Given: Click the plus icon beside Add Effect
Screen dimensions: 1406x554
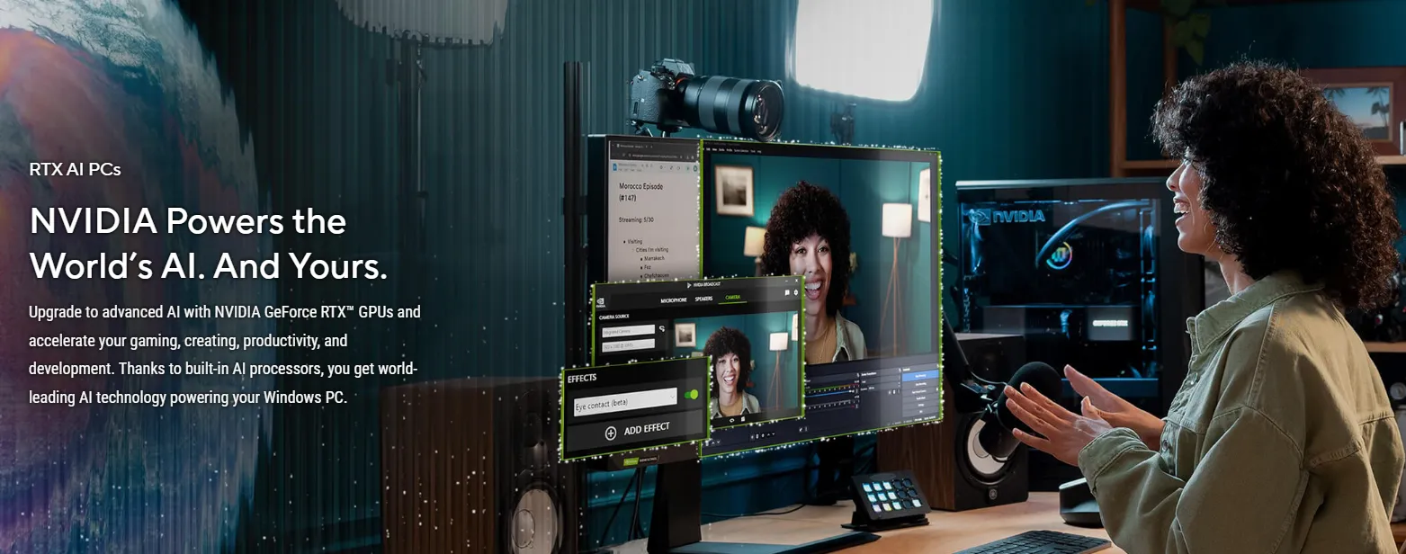Looking at the screenshot, I should coord(611,432).
